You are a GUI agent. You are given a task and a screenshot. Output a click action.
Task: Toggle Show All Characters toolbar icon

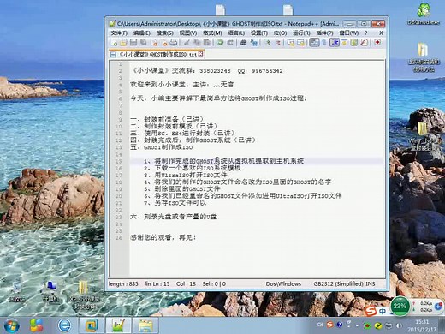323,43
